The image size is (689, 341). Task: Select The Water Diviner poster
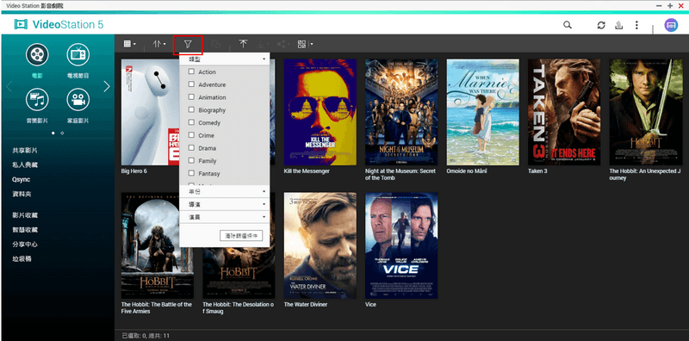320,245
